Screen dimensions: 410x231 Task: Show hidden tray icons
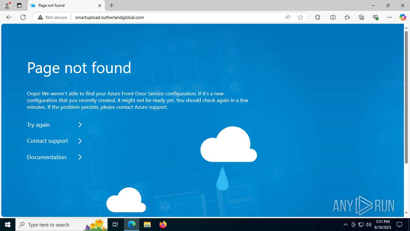tap(345, 225)
